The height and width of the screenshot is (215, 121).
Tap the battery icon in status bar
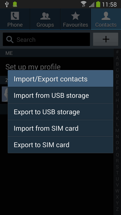(x=98, y=4)
